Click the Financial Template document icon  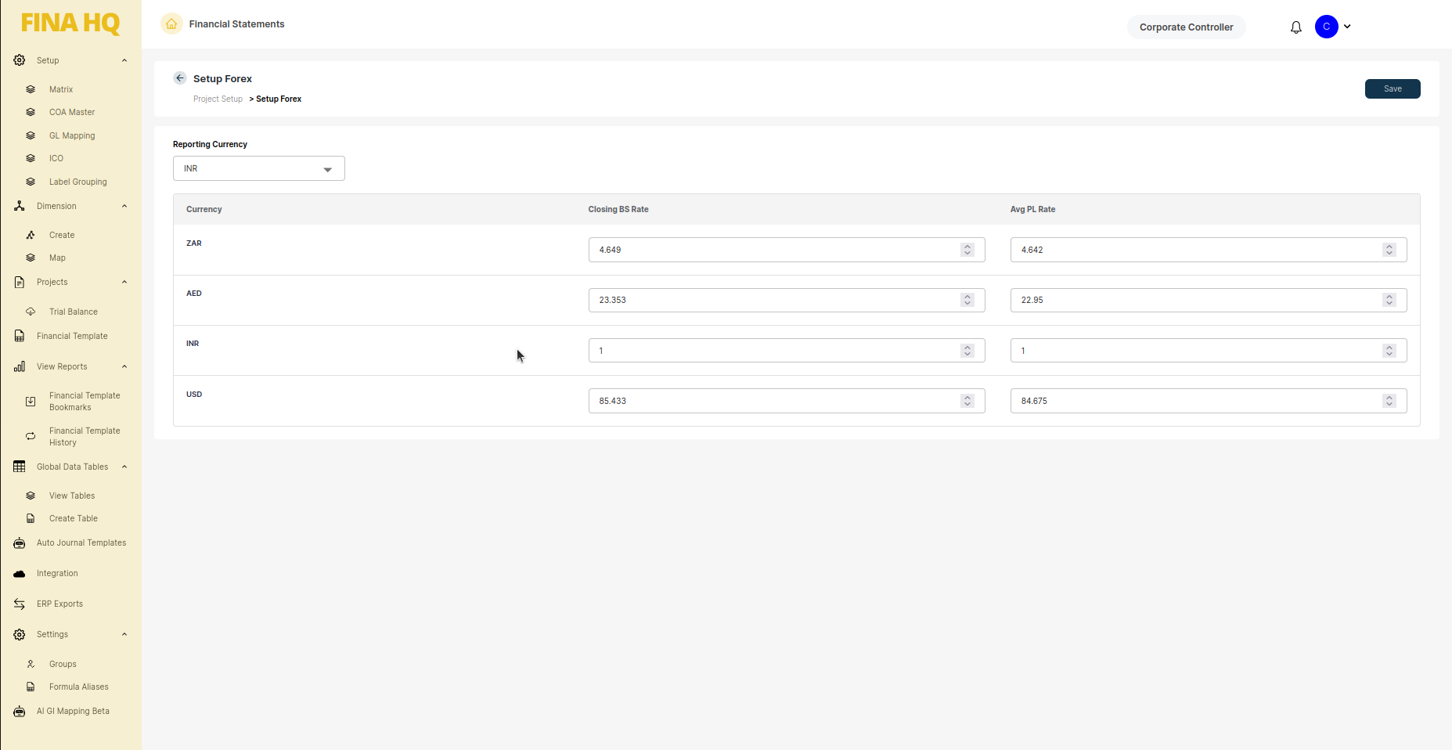[x=20, y=337]
